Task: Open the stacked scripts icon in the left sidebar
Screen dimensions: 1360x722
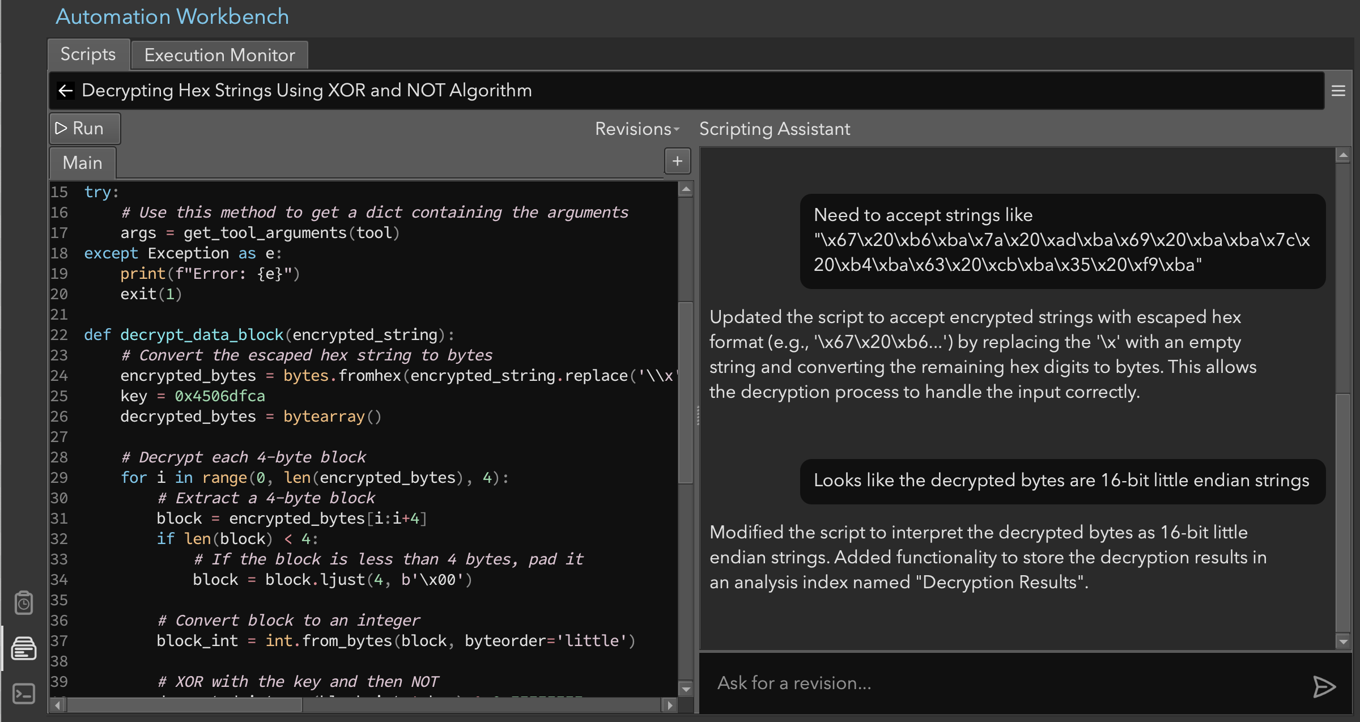Action: pyautogui.click(x=24, y=648)
